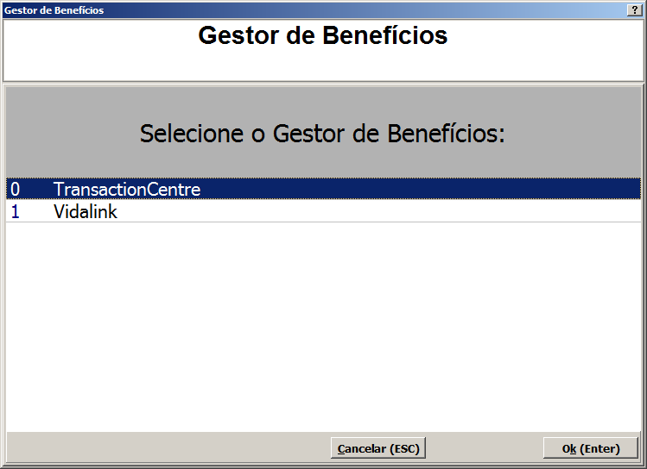The height and width of the screenshot is (469, 647).
Task: Choose Vidalink from the list
Action: point(323,211)
